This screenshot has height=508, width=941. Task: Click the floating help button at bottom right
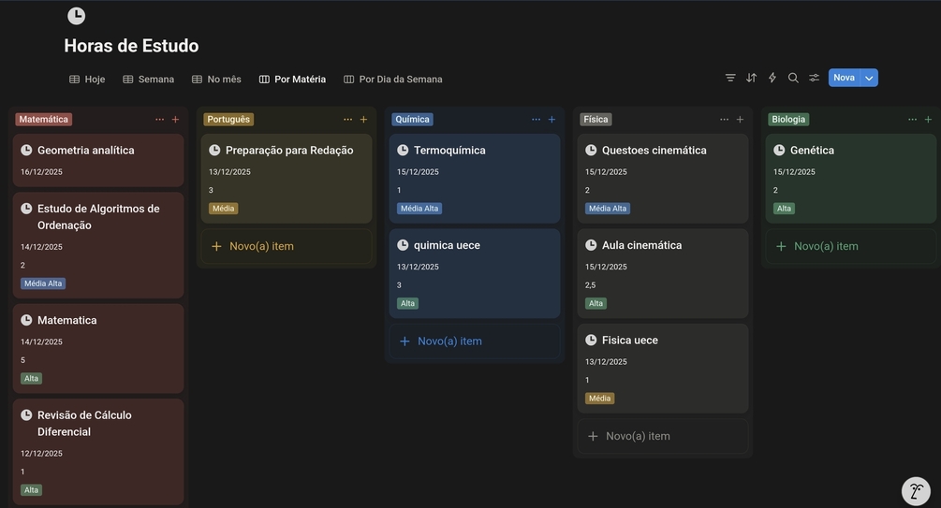point(916,491)
